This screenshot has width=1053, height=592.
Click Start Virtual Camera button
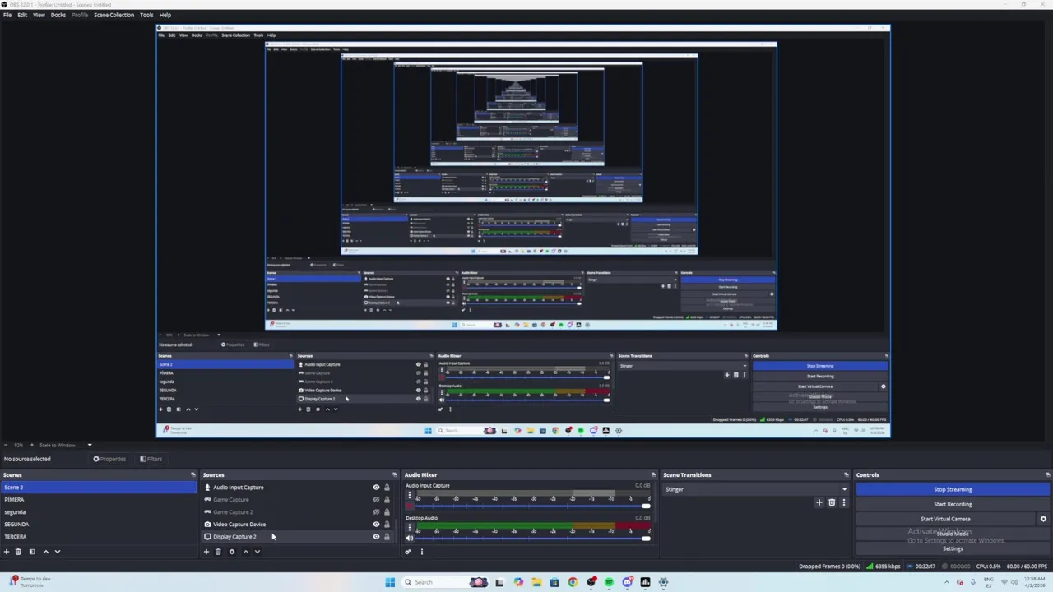(x=945, y=519)
